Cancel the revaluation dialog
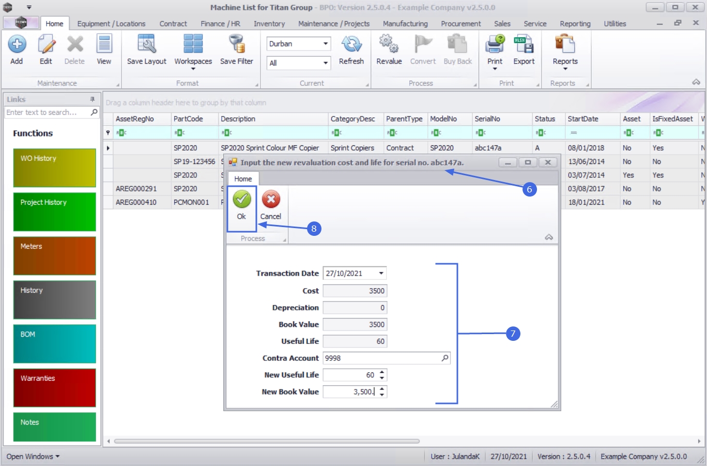707x466 pixels. pyautogui.click(x=271, y=205)
